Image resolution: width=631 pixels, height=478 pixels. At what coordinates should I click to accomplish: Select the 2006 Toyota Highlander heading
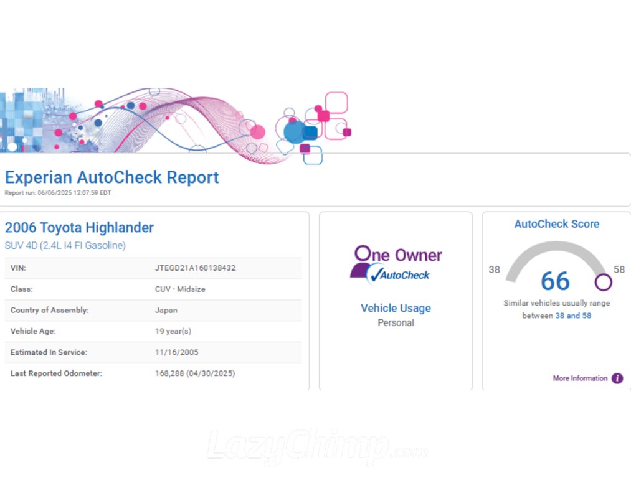click(x=79, y=228)
